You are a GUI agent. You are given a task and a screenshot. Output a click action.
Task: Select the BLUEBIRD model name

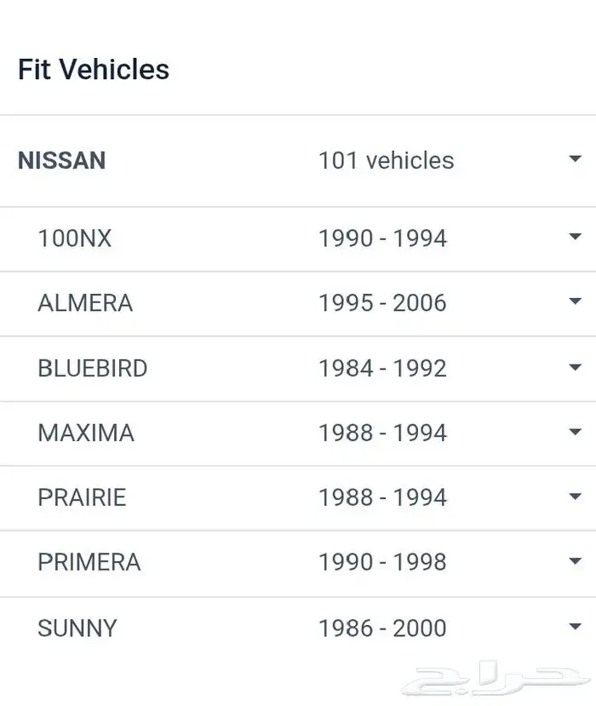[93, 368]
